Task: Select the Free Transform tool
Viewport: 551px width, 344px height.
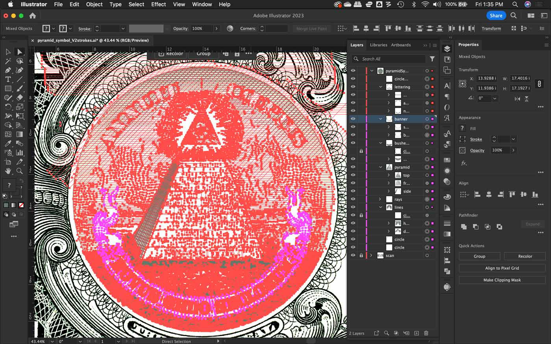Action: (20, 116)
